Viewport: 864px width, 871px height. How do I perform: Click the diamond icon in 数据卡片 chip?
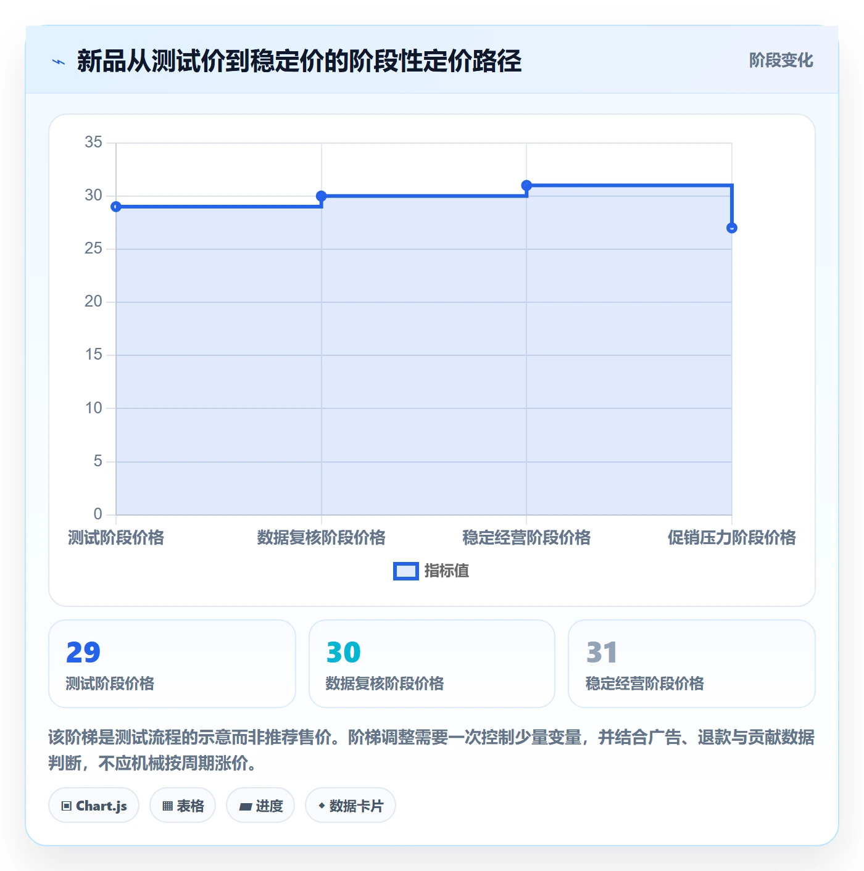pyautogui.click(x=322, y=806)
